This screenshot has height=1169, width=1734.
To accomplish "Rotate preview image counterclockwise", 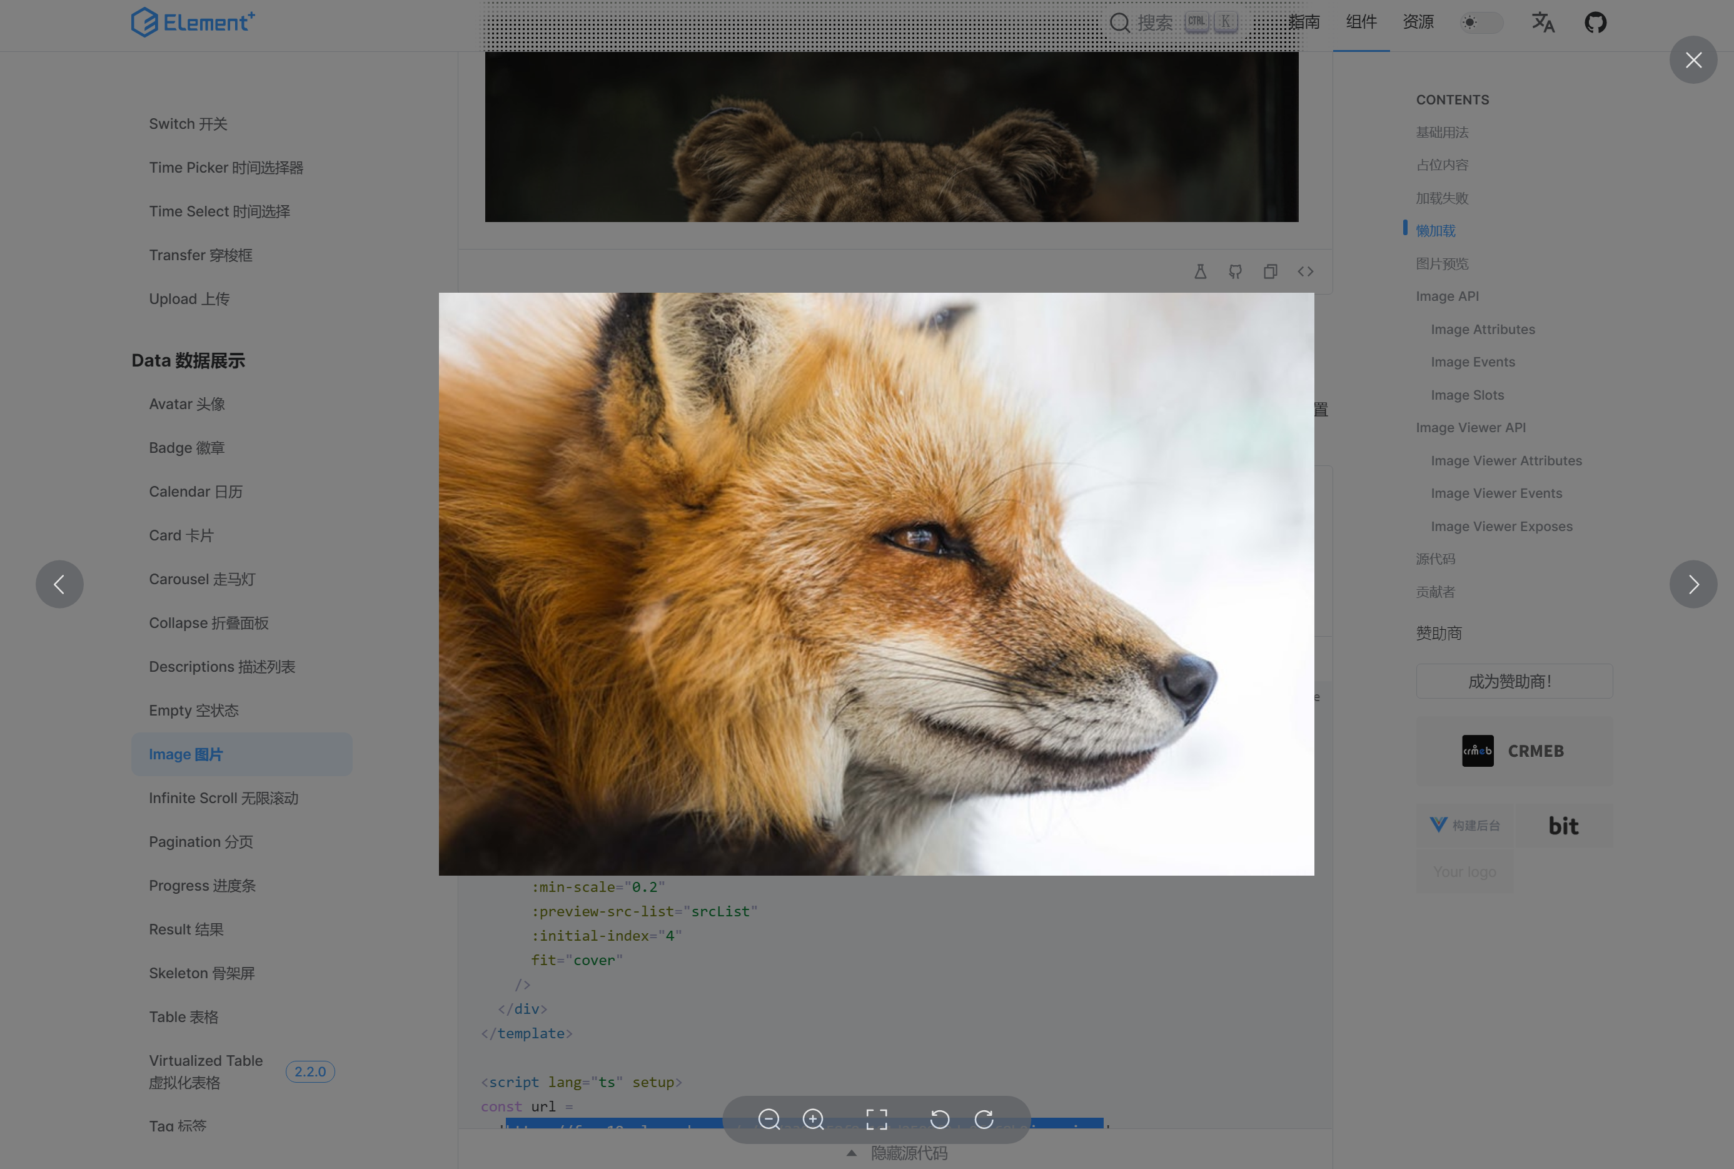I will tap(940, 1118).
